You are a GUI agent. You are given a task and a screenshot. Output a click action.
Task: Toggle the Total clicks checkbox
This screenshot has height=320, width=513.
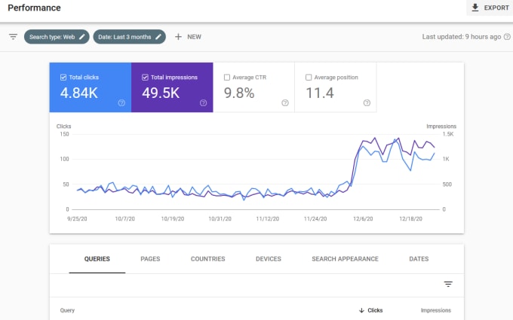(x=63, y=78)
